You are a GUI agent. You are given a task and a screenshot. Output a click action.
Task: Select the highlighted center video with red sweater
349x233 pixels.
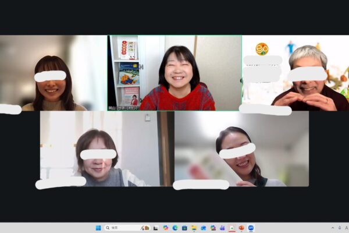[174, 73]
